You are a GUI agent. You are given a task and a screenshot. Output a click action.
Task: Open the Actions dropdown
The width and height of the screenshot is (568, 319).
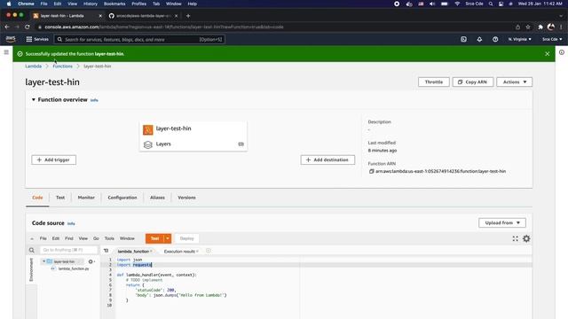click(515, 82)
